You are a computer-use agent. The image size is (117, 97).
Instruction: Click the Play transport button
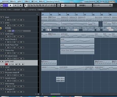click(x=16, y=5)
